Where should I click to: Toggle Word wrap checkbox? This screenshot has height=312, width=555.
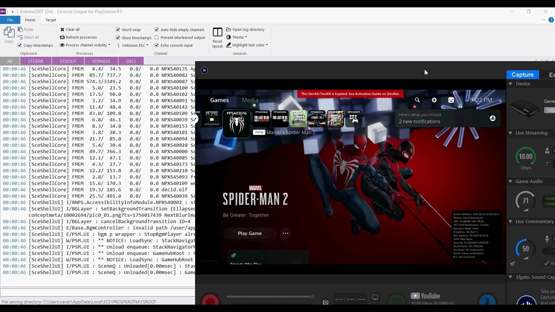point(118,29)
